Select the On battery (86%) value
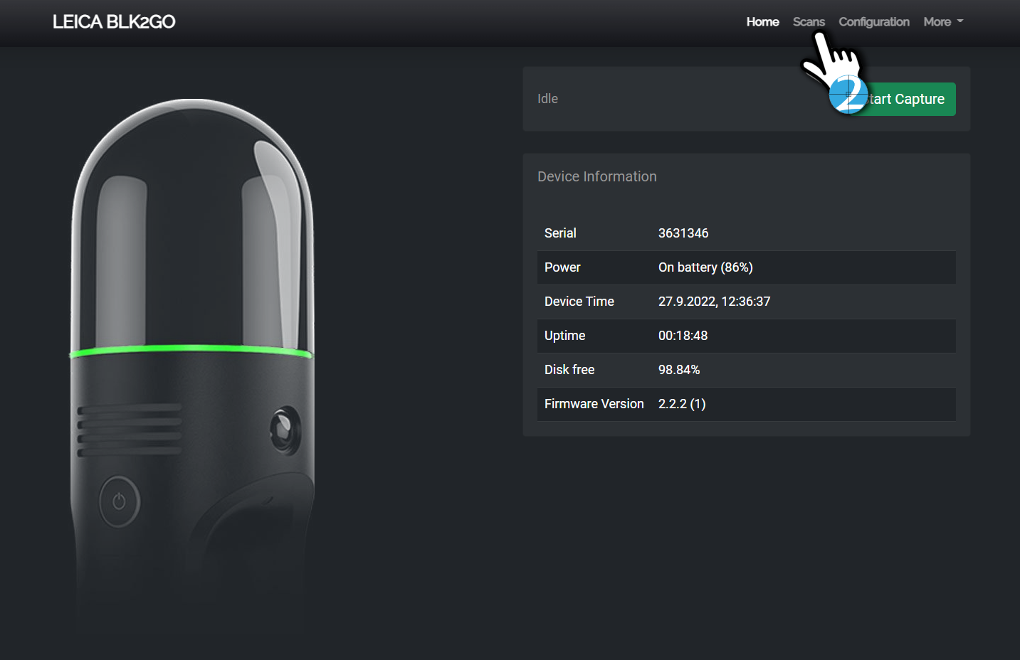 click(x=705, y=267)
